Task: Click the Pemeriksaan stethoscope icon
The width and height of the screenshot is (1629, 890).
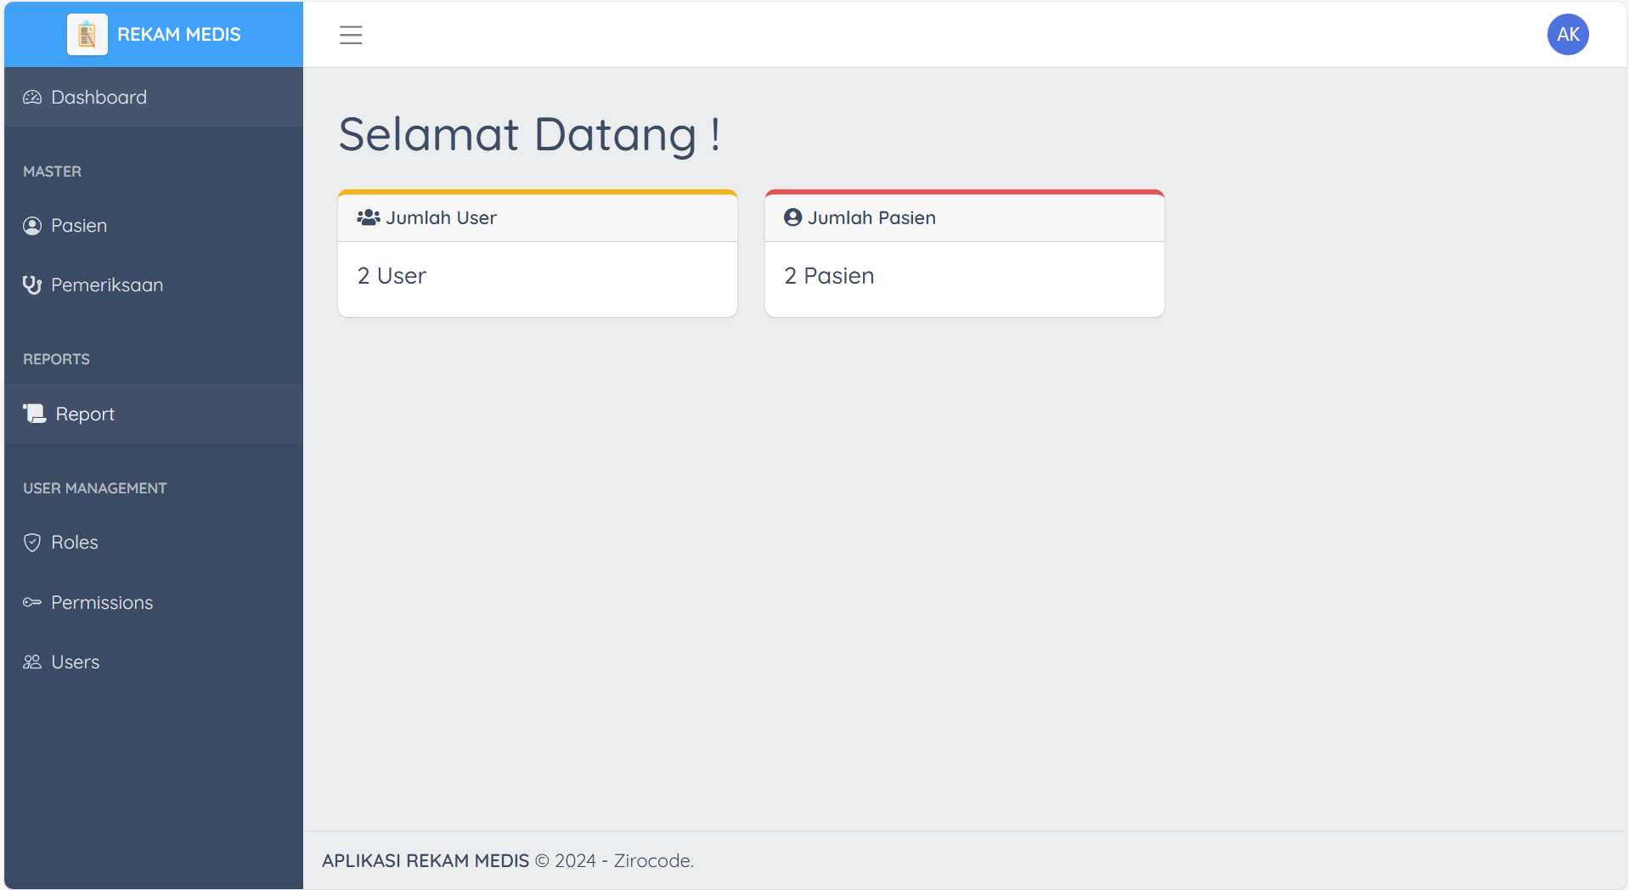Action: click(x=32, y=285)
